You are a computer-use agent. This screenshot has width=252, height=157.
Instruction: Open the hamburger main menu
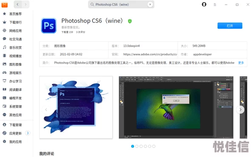(215, 5)
